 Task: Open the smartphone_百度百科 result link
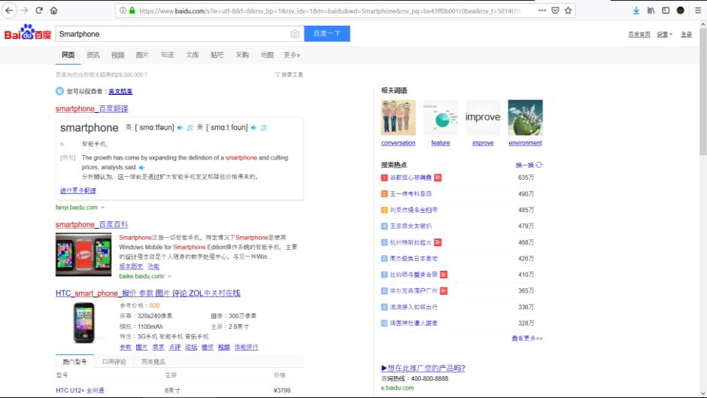tap(92, 224)
